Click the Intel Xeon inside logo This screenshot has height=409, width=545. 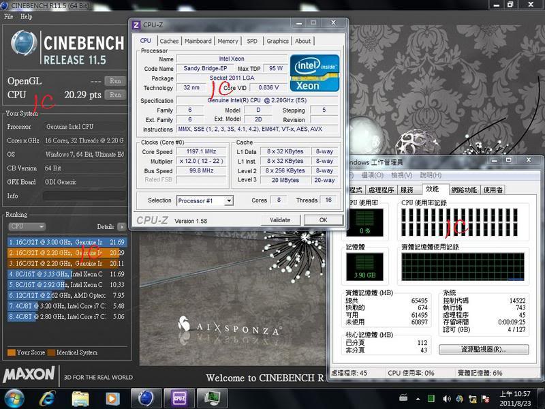[x=315, y=73]
